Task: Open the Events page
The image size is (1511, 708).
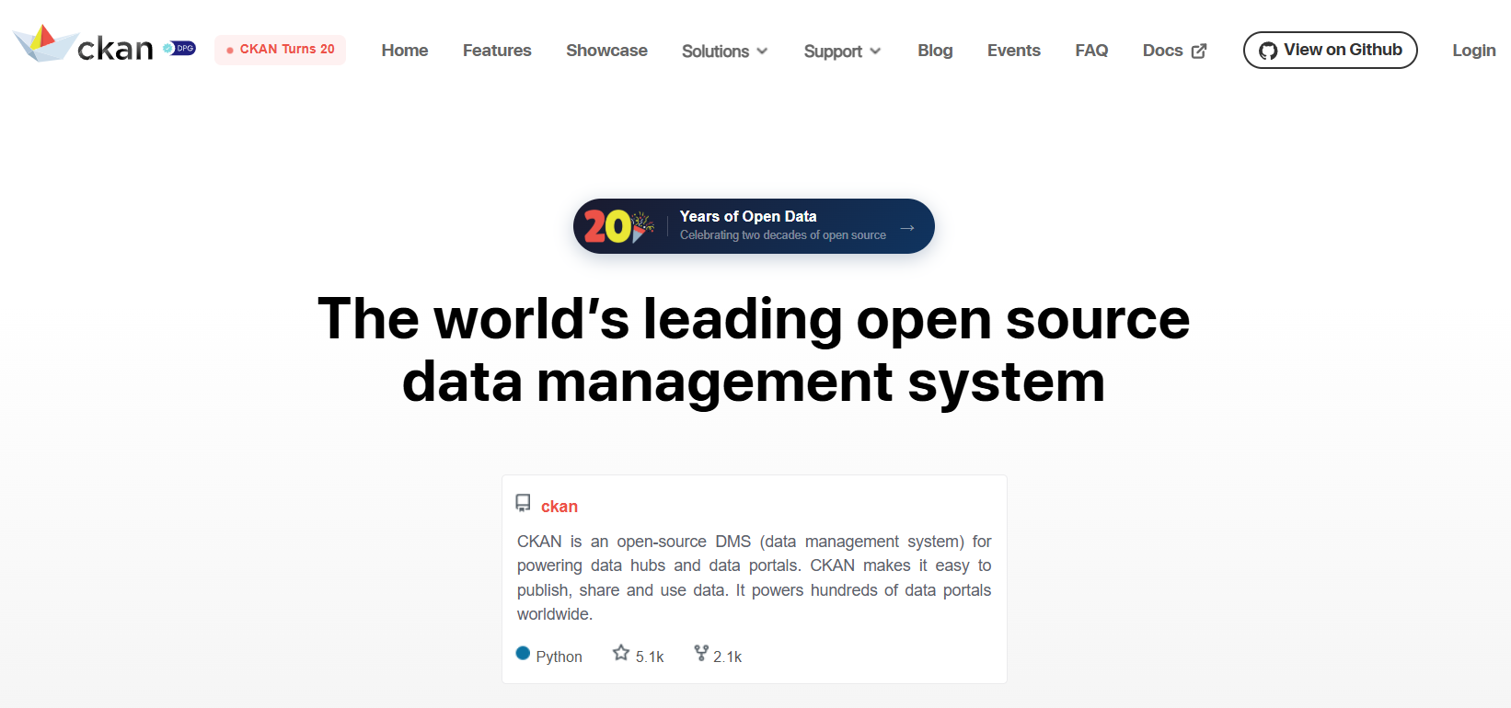Action: coord(1014,51)
